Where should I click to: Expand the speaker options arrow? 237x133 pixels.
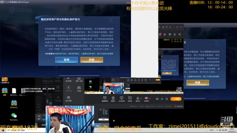(150, 98)
